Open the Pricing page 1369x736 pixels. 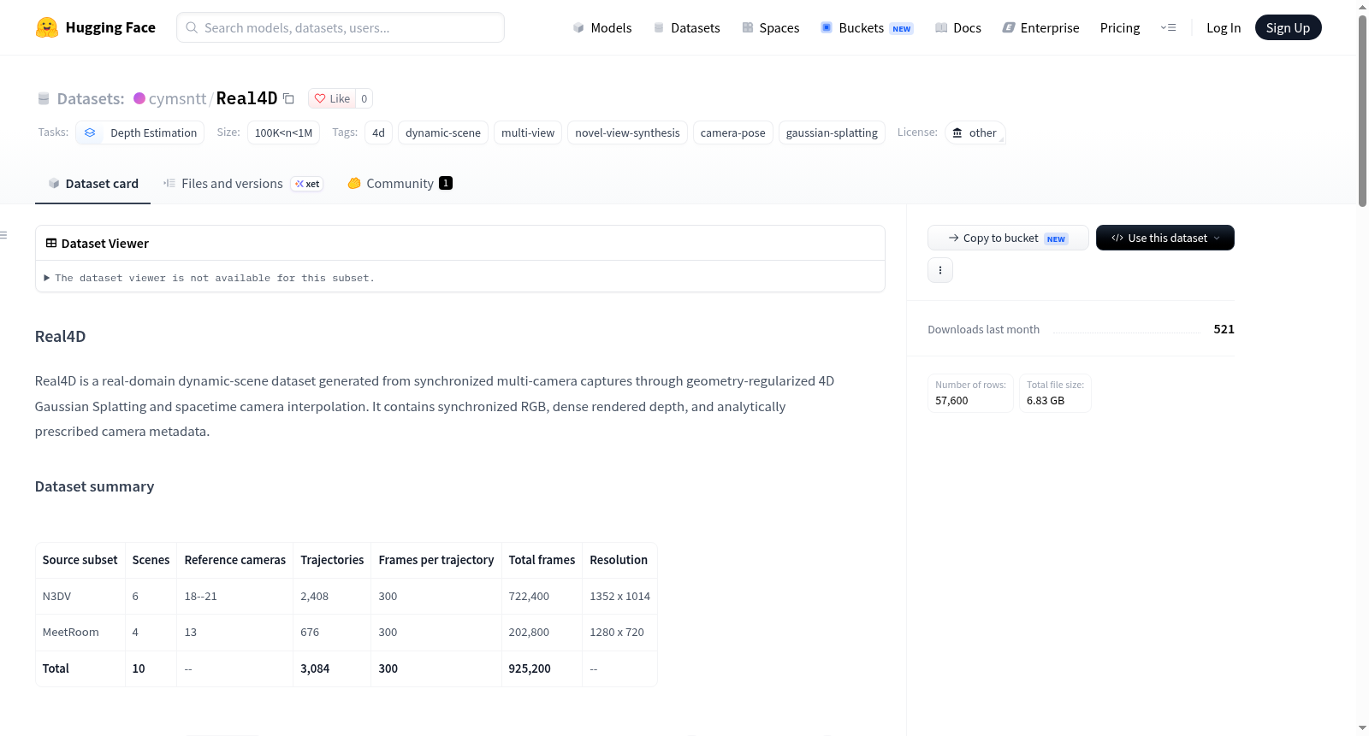tap(1120, 28)
